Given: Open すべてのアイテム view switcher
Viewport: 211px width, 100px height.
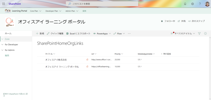Looking at the screenshot, I should pos(183,34).
